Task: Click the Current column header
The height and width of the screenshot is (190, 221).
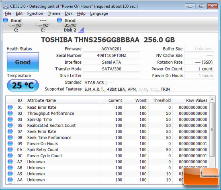Action: [112, 100]
